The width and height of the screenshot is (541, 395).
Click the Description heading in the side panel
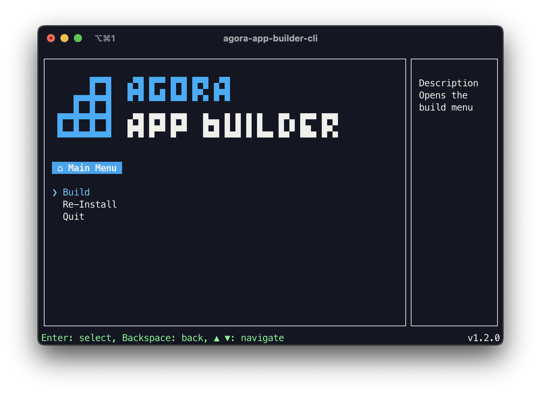tap(449, 83)
